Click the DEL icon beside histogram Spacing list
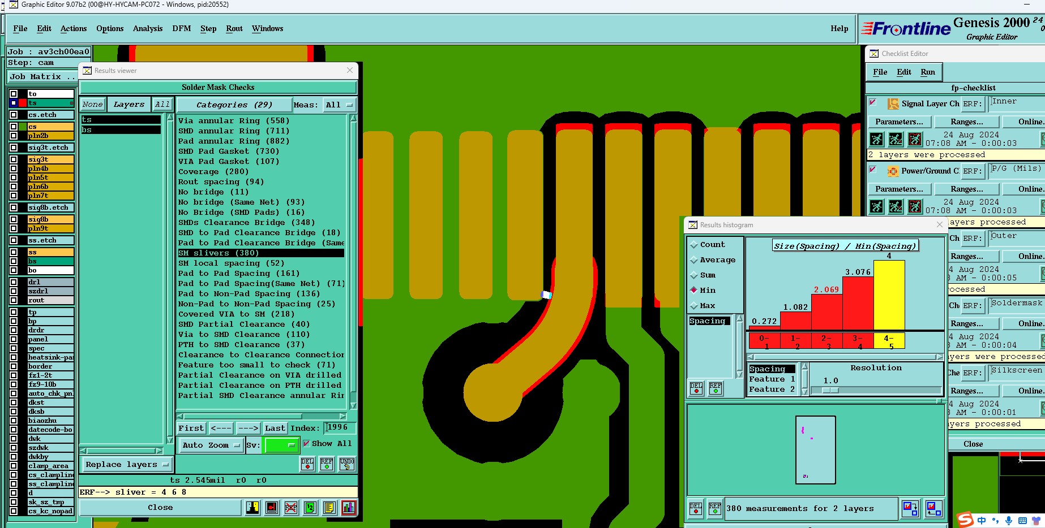The width and height of the screenshot is (1045, 528). (x=696, y=388)
